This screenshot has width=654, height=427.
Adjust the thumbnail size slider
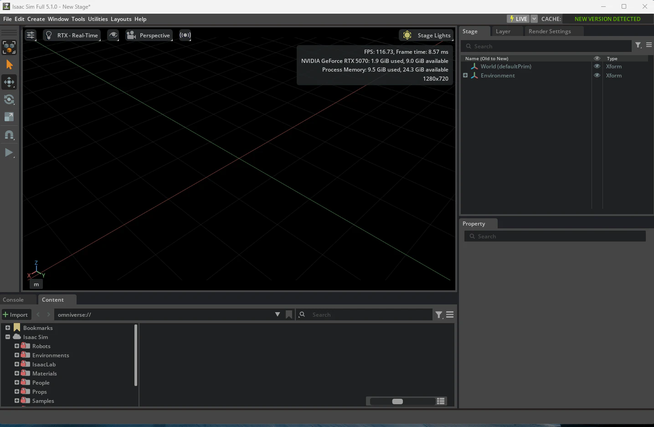coord(402,401)
